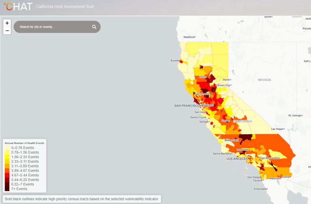
Task: Click the Reno map label
Action: [226, 79]
